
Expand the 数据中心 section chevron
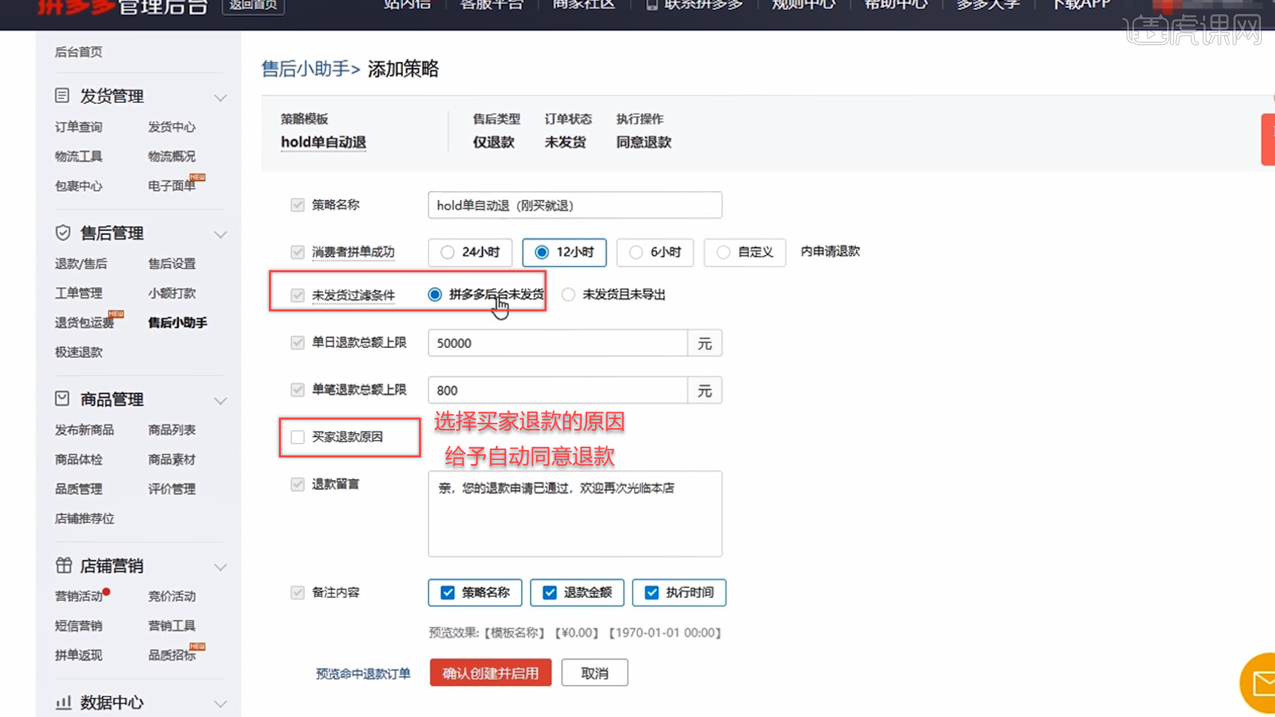[x=220, y=704]
